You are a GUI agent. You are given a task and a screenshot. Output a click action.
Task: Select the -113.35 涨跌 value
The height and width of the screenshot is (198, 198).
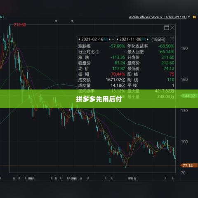click(x=118, y=57)
